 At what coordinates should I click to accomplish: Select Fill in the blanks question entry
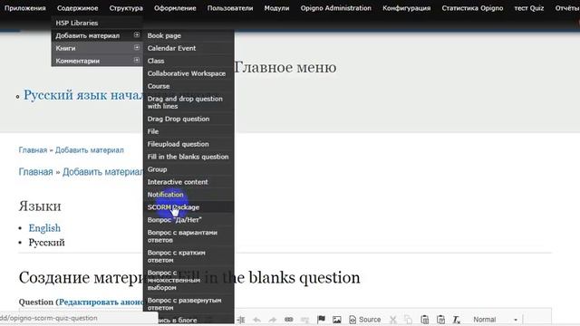[x=188, y=157]
